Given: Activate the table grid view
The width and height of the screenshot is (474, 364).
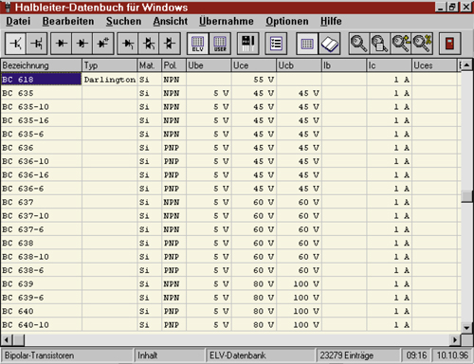Looking at the screenshot, I should (307, 44).
